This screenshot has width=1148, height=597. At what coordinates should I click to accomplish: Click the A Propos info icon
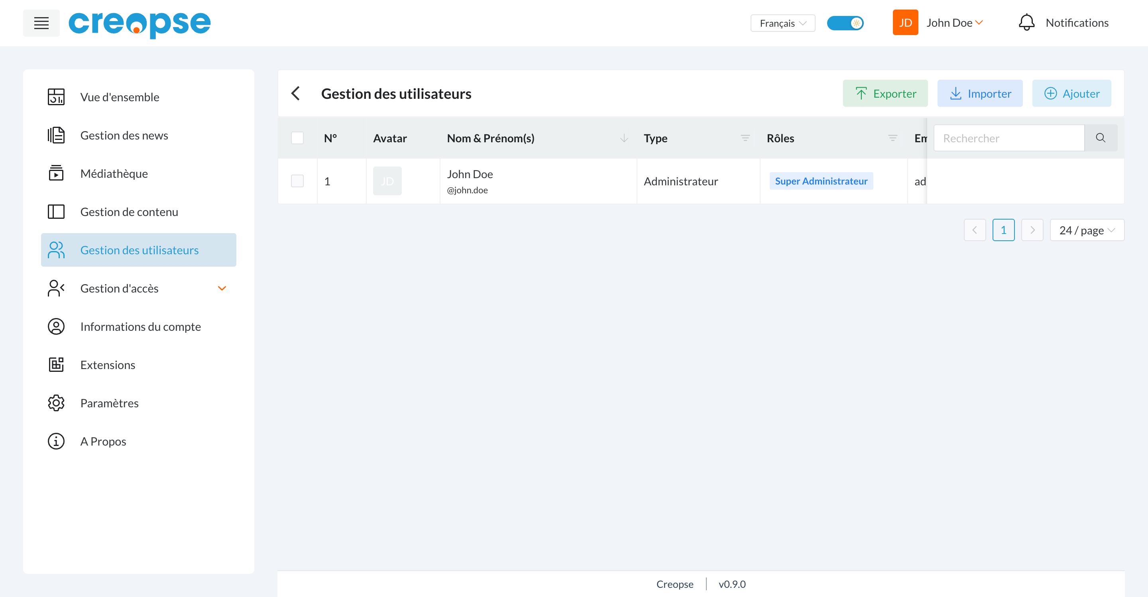56,442
